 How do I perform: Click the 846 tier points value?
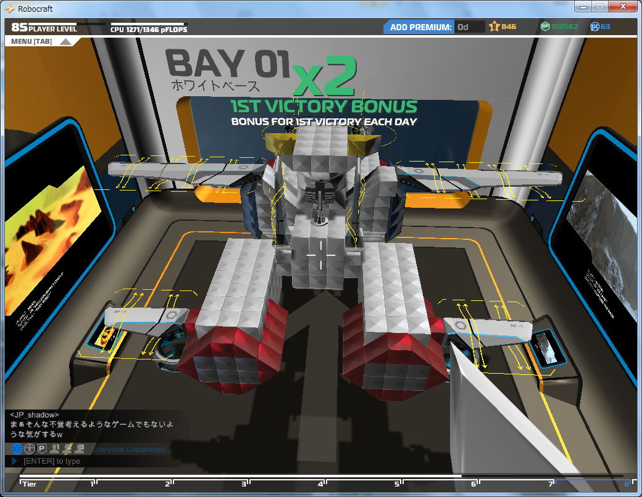[x=509, y=27]
